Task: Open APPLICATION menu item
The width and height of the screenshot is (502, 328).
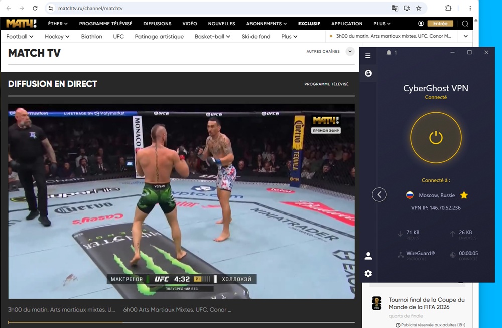Action: coord(347,24)
